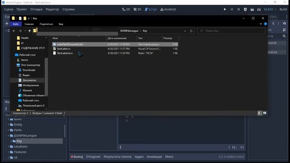
Task: Collapse JSONFileLangue folder in Godot FileSystem
Action: pos(8,136)
